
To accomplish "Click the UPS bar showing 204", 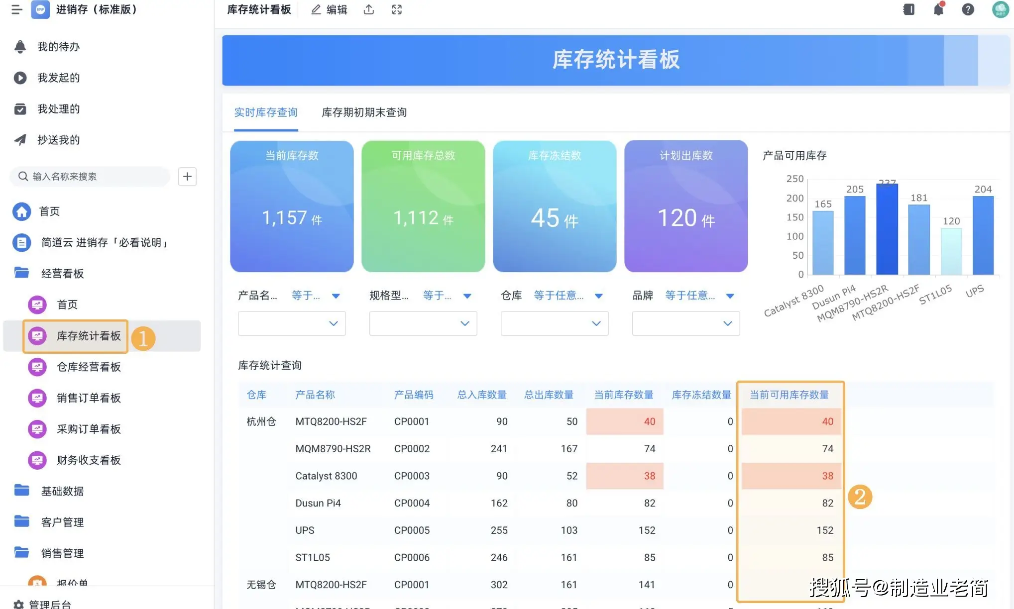I will pos(983,235).
